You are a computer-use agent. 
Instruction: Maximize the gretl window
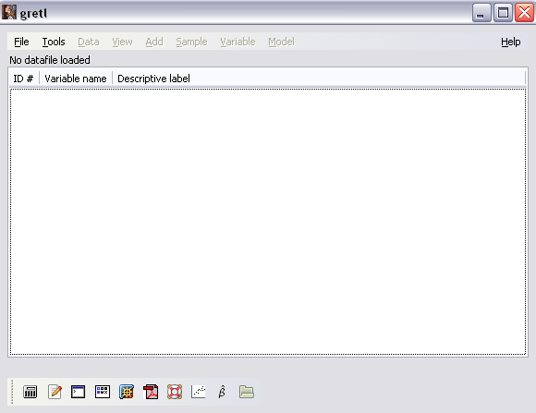click(503, 13)
